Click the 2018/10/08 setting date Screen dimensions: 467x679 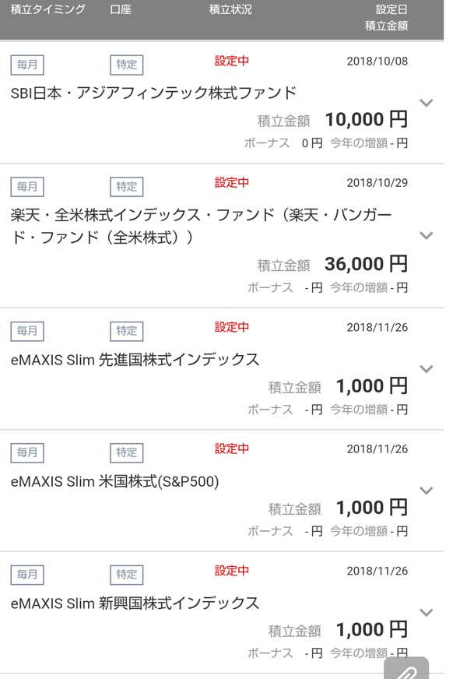(377, 62)
